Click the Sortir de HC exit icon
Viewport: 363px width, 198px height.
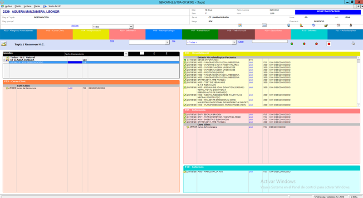click(x=45, y=6)
